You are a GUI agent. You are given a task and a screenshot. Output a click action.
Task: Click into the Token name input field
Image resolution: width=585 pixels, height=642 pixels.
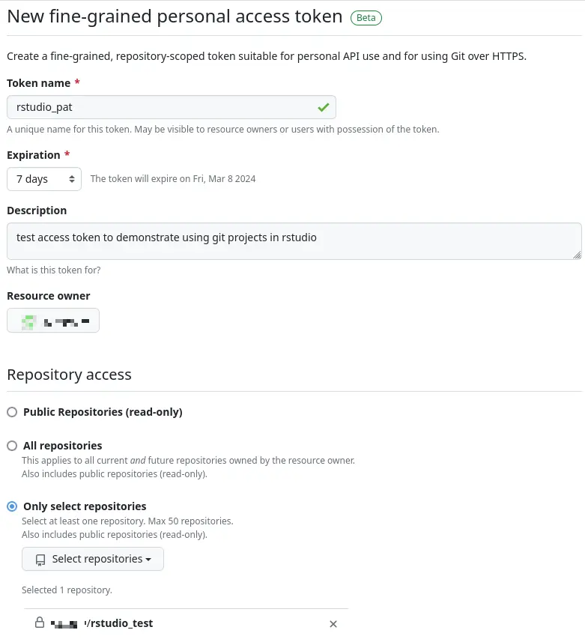point(172,107)
